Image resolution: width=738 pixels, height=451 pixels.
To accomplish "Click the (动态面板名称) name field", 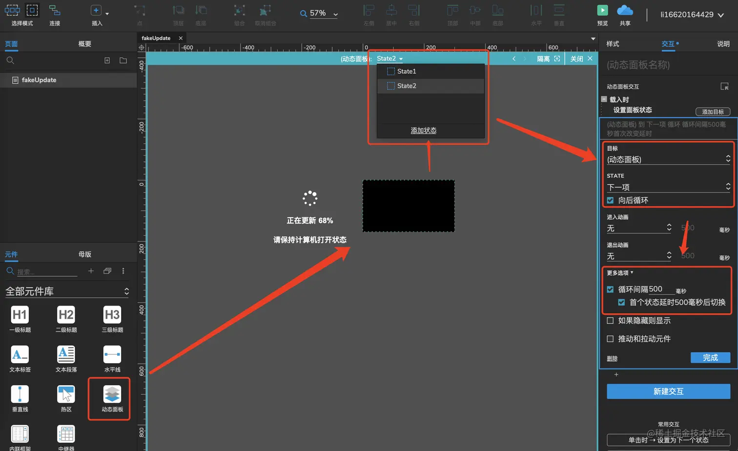I will [668, 65].
